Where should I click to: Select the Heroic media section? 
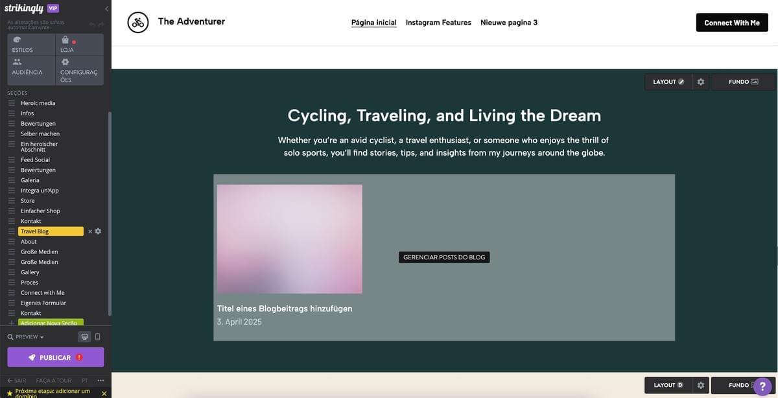[x=38, y=103]
